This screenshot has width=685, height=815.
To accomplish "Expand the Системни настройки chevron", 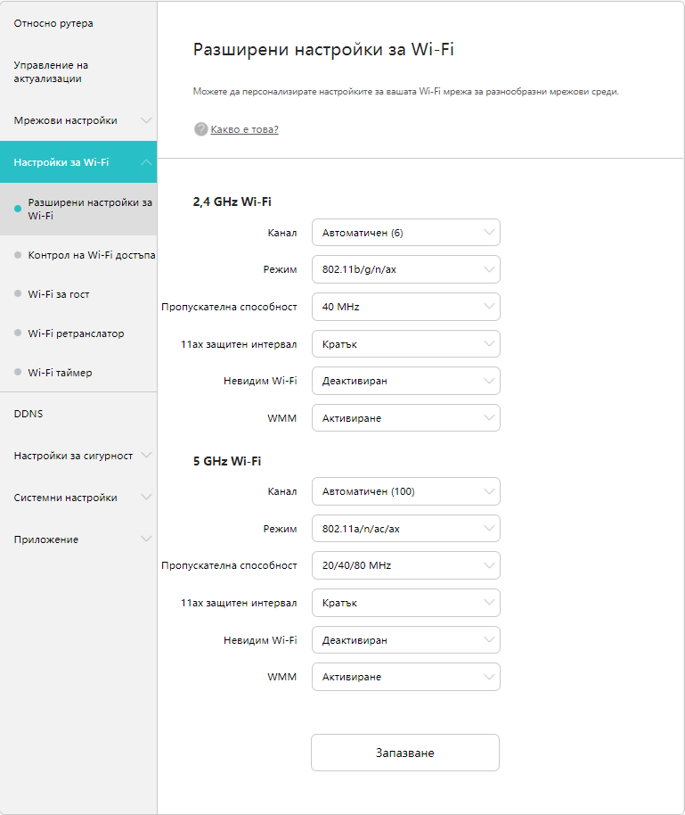I will pyautogui.click(x=146, y=498).
